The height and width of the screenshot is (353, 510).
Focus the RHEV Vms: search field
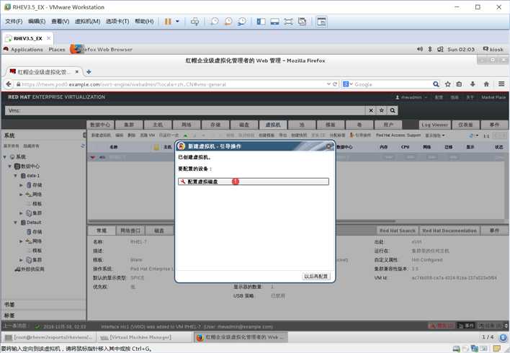[x=185, y=111]
